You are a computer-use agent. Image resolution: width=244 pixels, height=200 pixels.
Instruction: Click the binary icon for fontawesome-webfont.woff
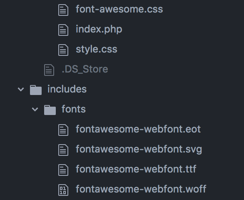point(63,190)
